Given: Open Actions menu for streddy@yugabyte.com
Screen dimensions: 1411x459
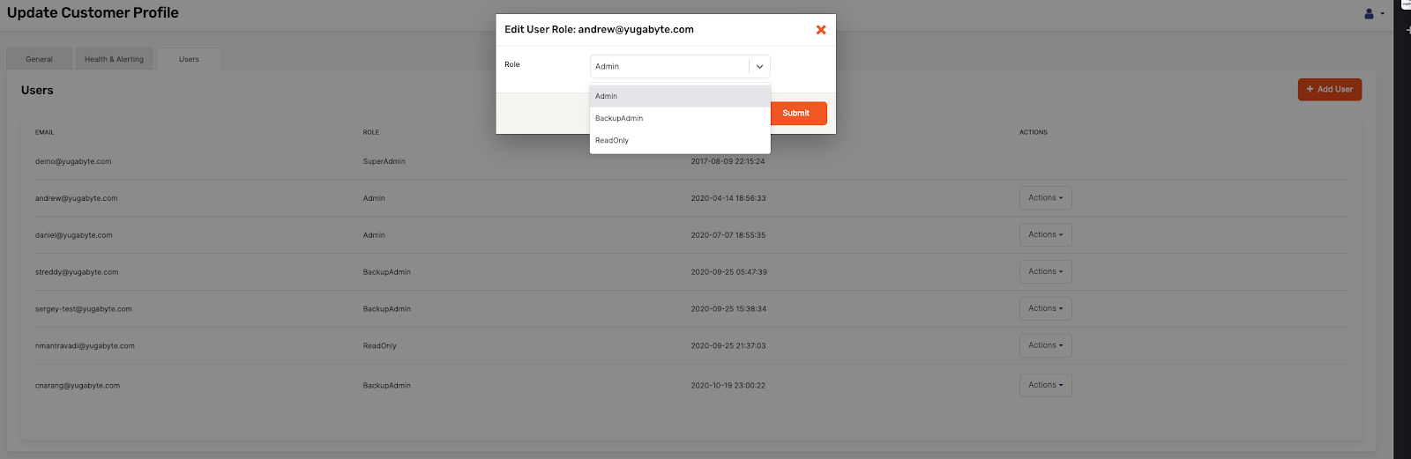Looking at the screenshot, I should coord(1046,272).
